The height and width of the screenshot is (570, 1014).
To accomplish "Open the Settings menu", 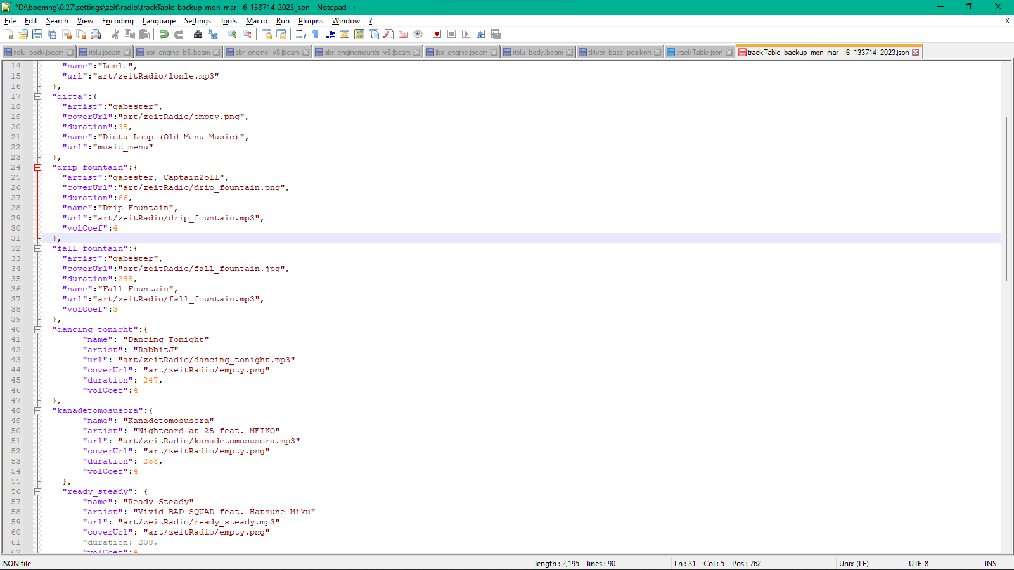I will point(198,21).
